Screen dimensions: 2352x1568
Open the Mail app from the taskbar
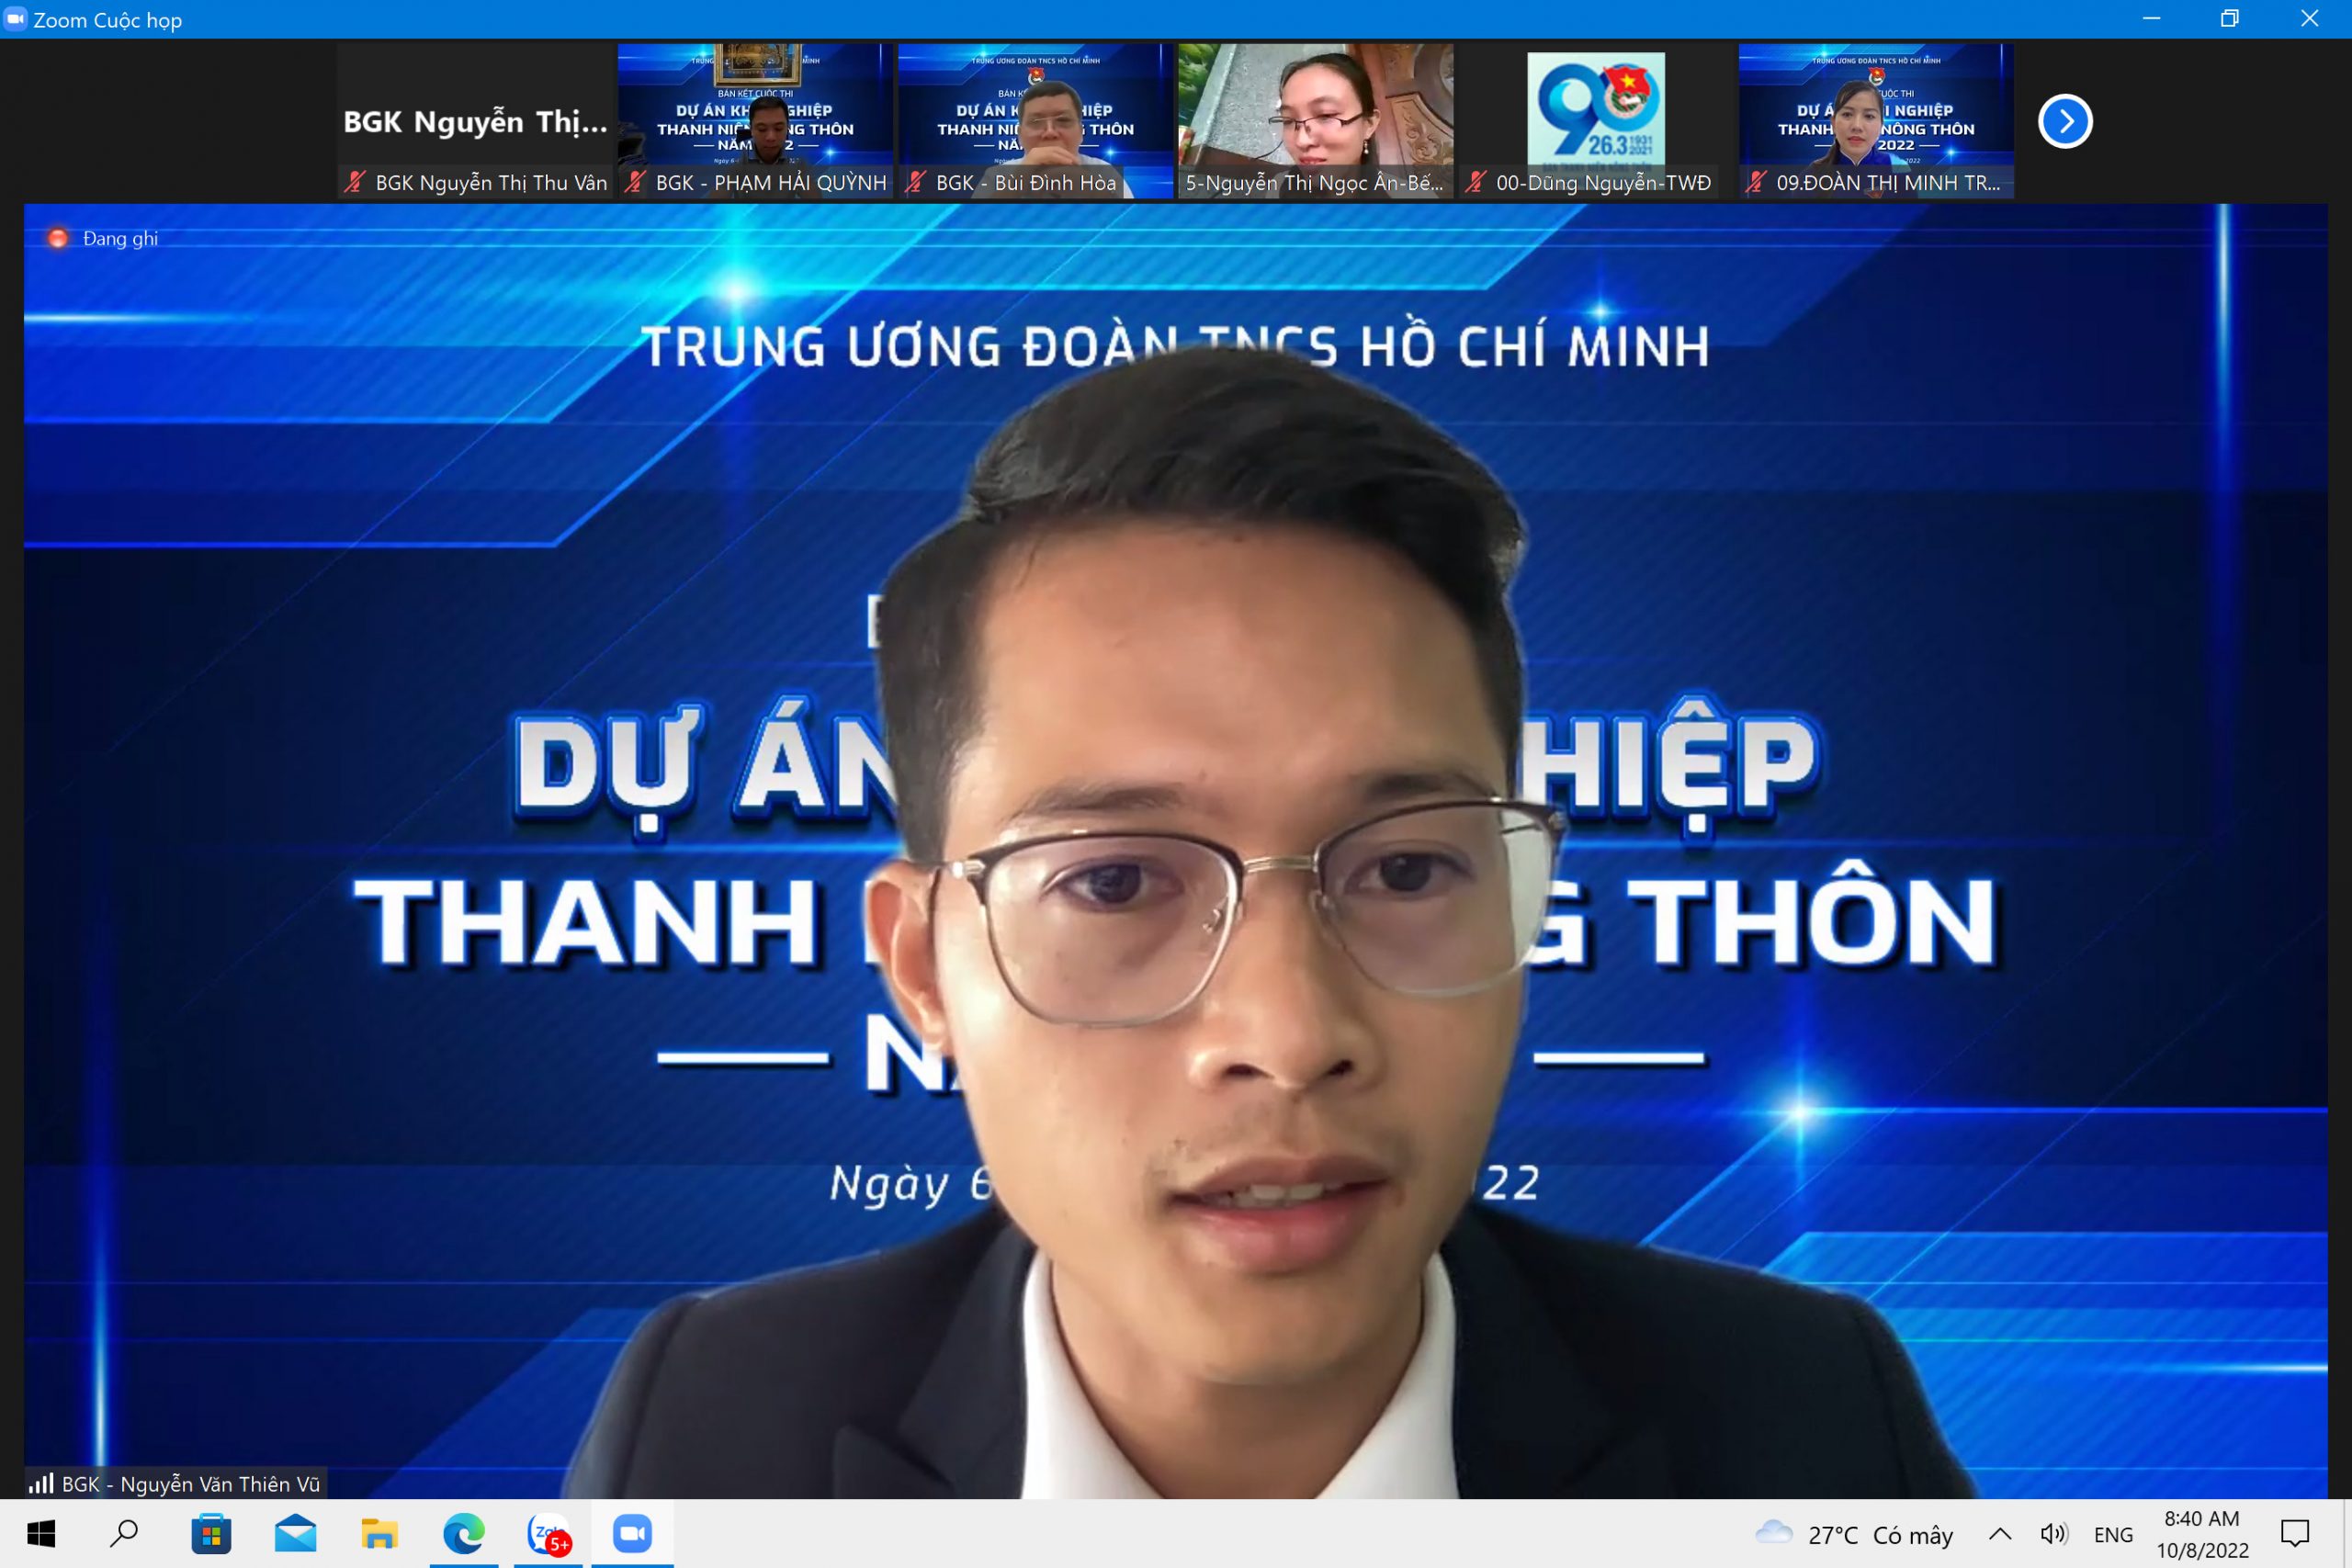295,1533
